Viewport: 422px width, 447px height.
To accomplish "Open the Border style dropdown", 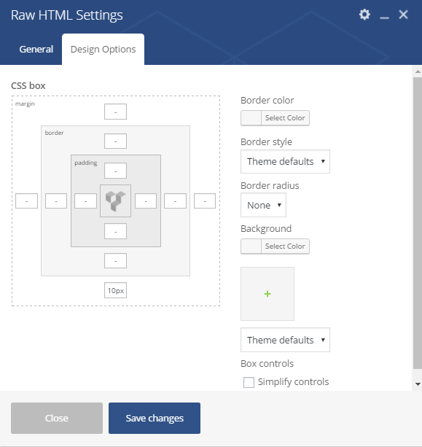I will tap(285, 162).
